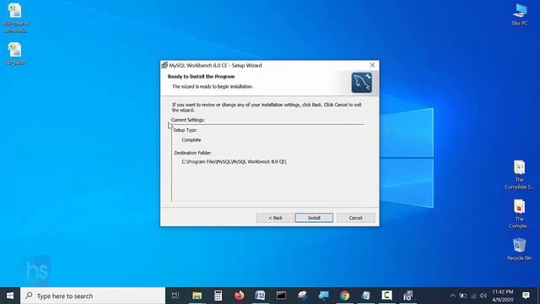The image size is (540, 304).
Task: Open the Action Center notifications icon
Action: [x=526, y=296]
